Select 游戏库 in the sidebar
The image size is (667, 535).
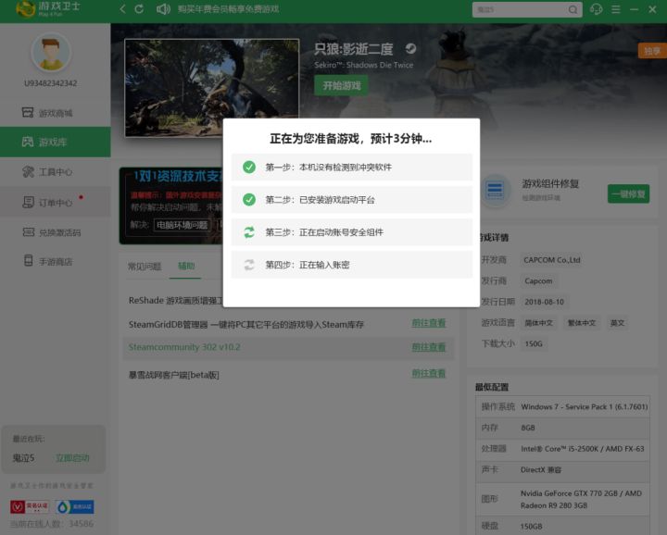click(56, 142)
